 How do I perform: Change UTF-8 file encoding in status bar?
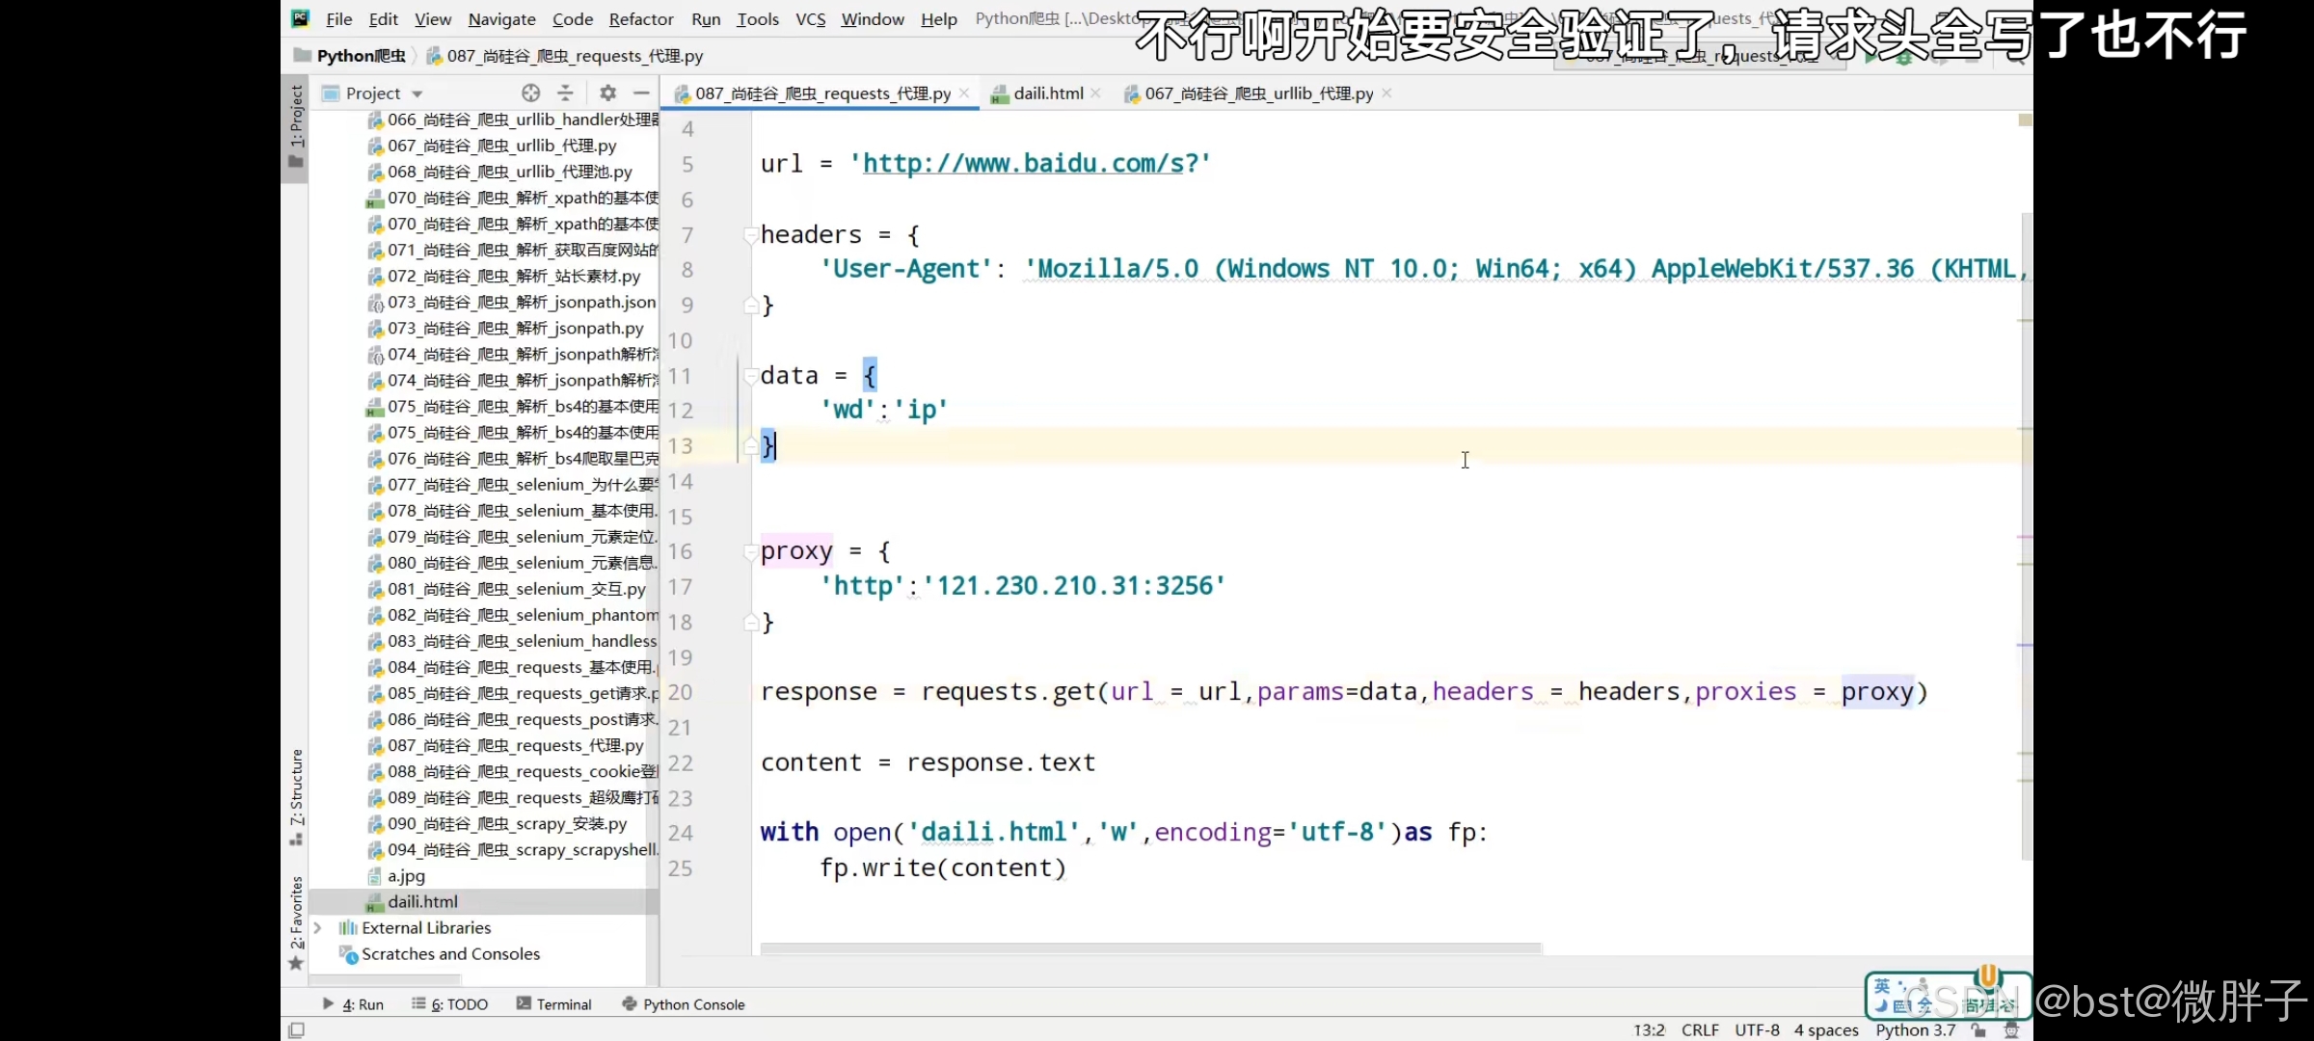1757,1030
